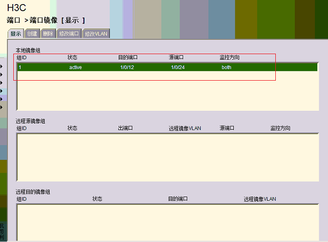Click the 端口 breadcrumb at the start
Image resolution: width=328 pixels, height=242 pixels.
pyautogui.click(x=13, y=20)
